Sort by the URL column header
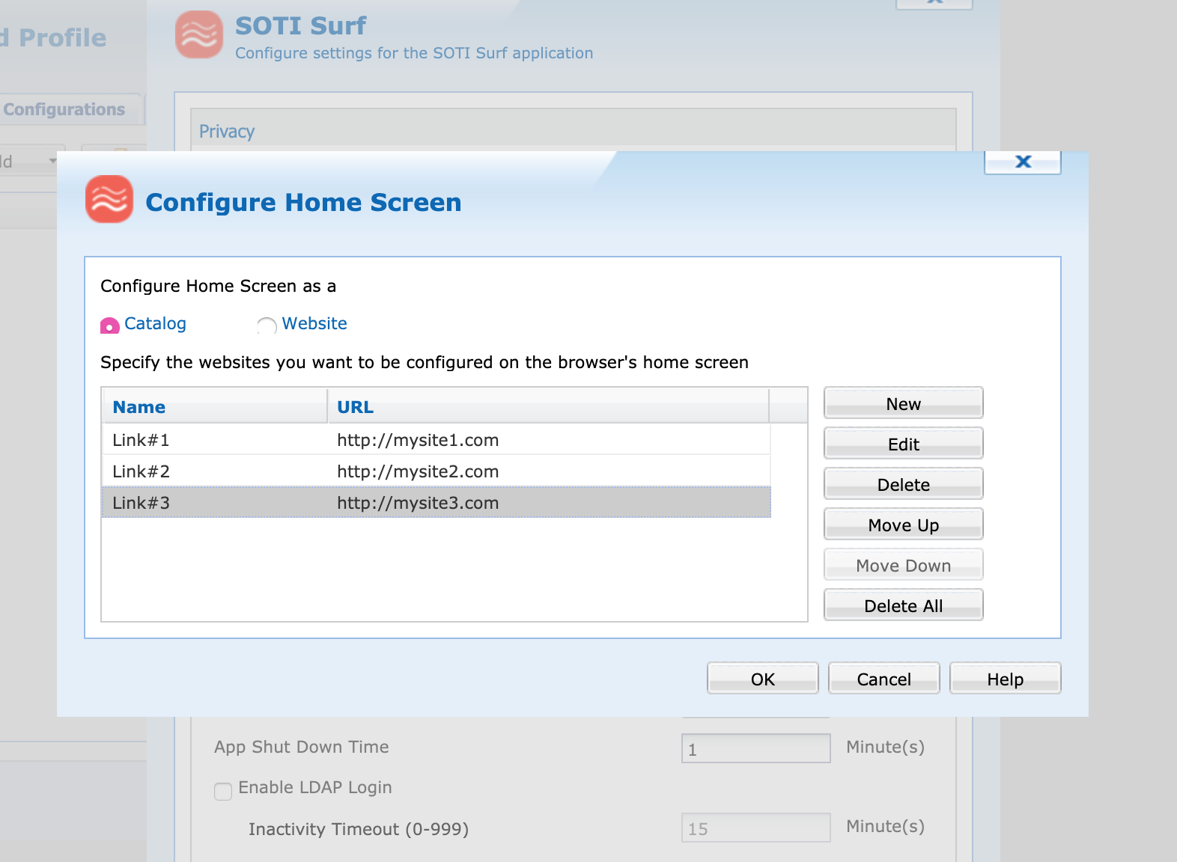 (547, 407)
